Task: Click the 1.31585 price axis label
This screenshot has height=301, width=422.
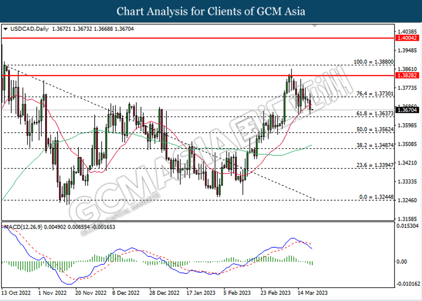Action: pos(407,219)
